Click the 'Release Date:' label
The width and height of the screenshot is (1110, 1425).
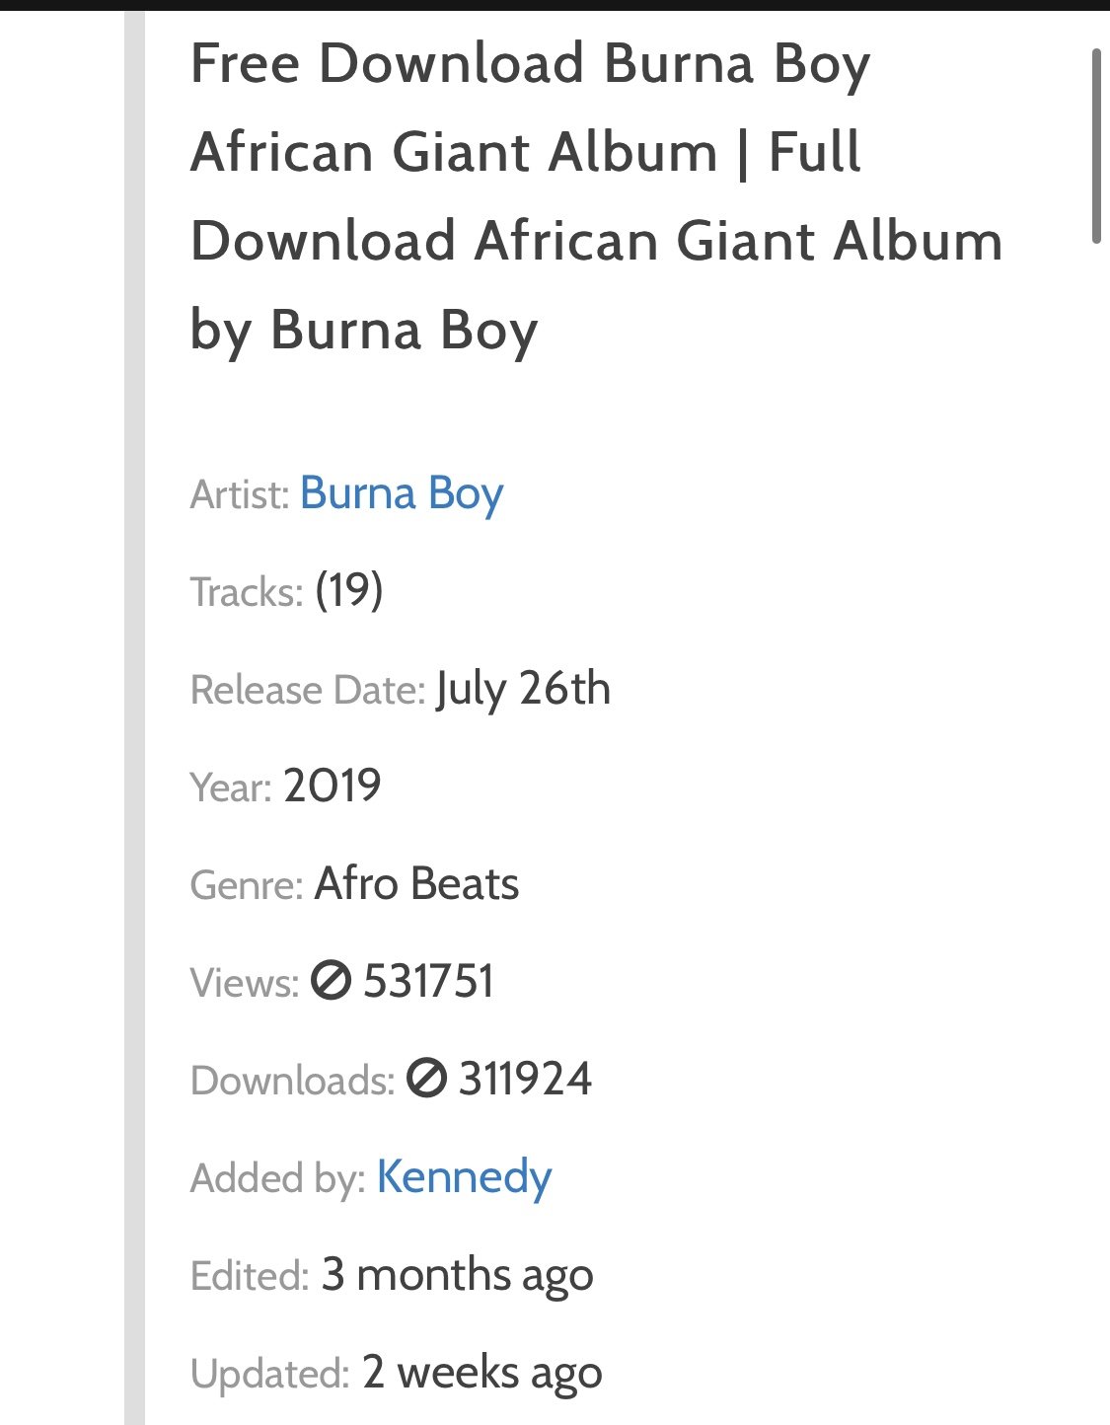click(308, 690)
